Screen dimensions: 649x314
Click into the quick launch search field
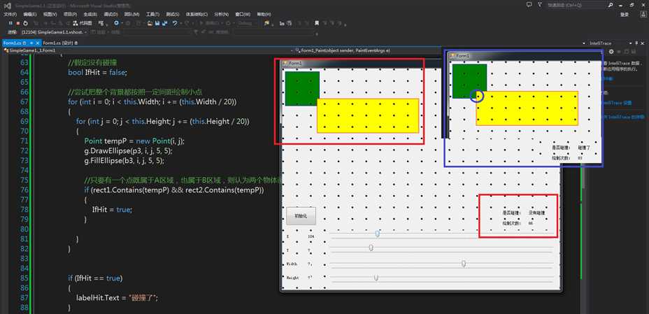[576, 5]
